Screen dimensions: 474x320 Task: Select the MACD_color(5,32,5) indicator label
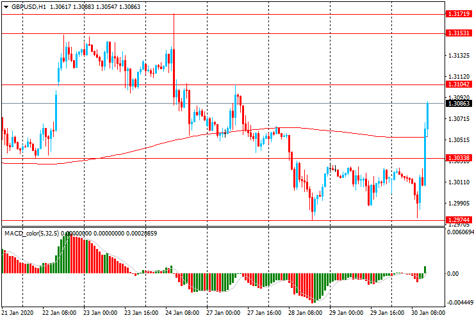click(x=32, y=233)
